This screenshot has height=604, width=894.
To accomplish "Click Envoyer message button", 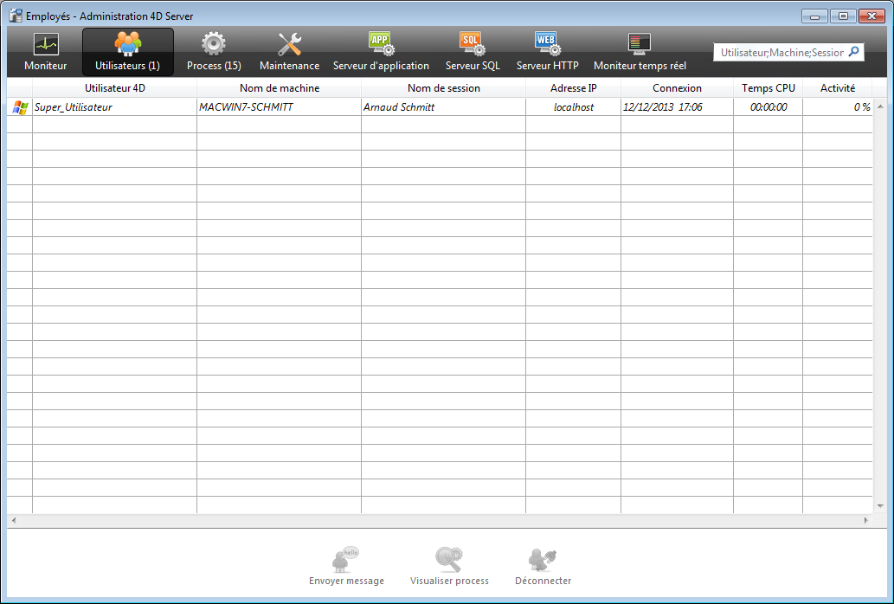I will coord(346,567).
